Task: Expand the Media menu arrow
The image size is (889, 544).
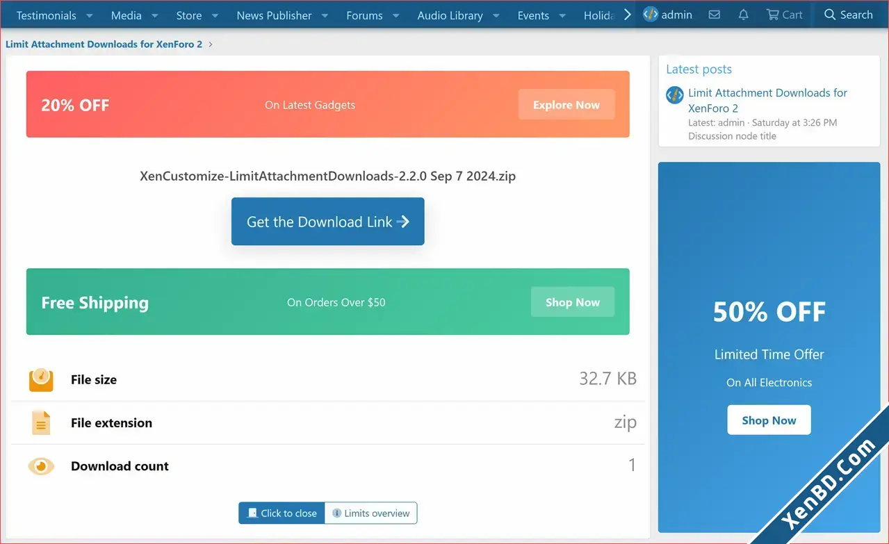Action: (154, 15)
